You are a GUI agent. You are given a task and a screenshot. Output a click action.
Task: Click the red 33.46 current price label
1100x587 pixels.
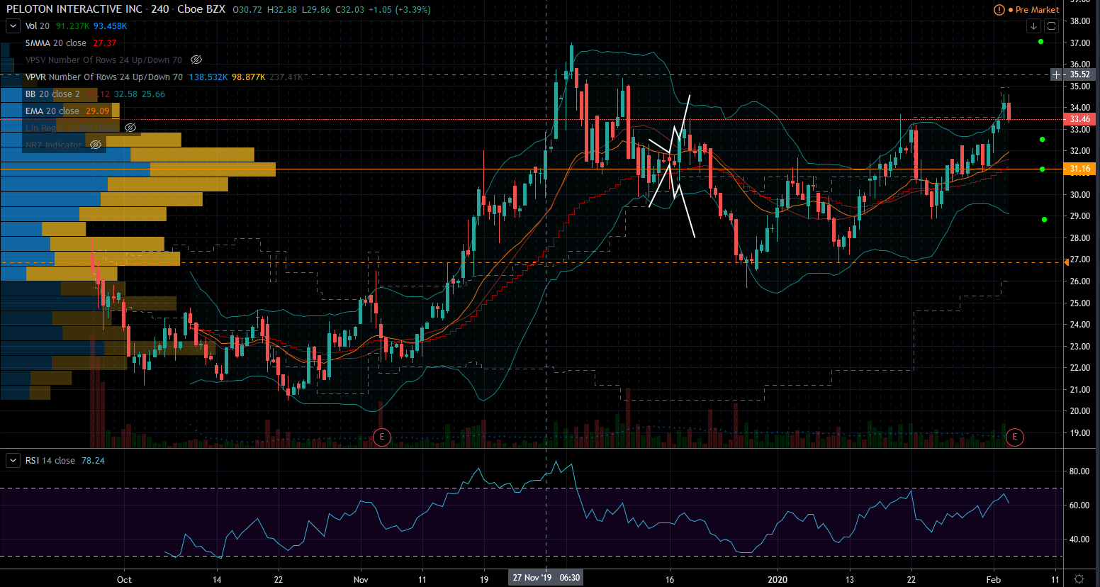(1079, 119)
